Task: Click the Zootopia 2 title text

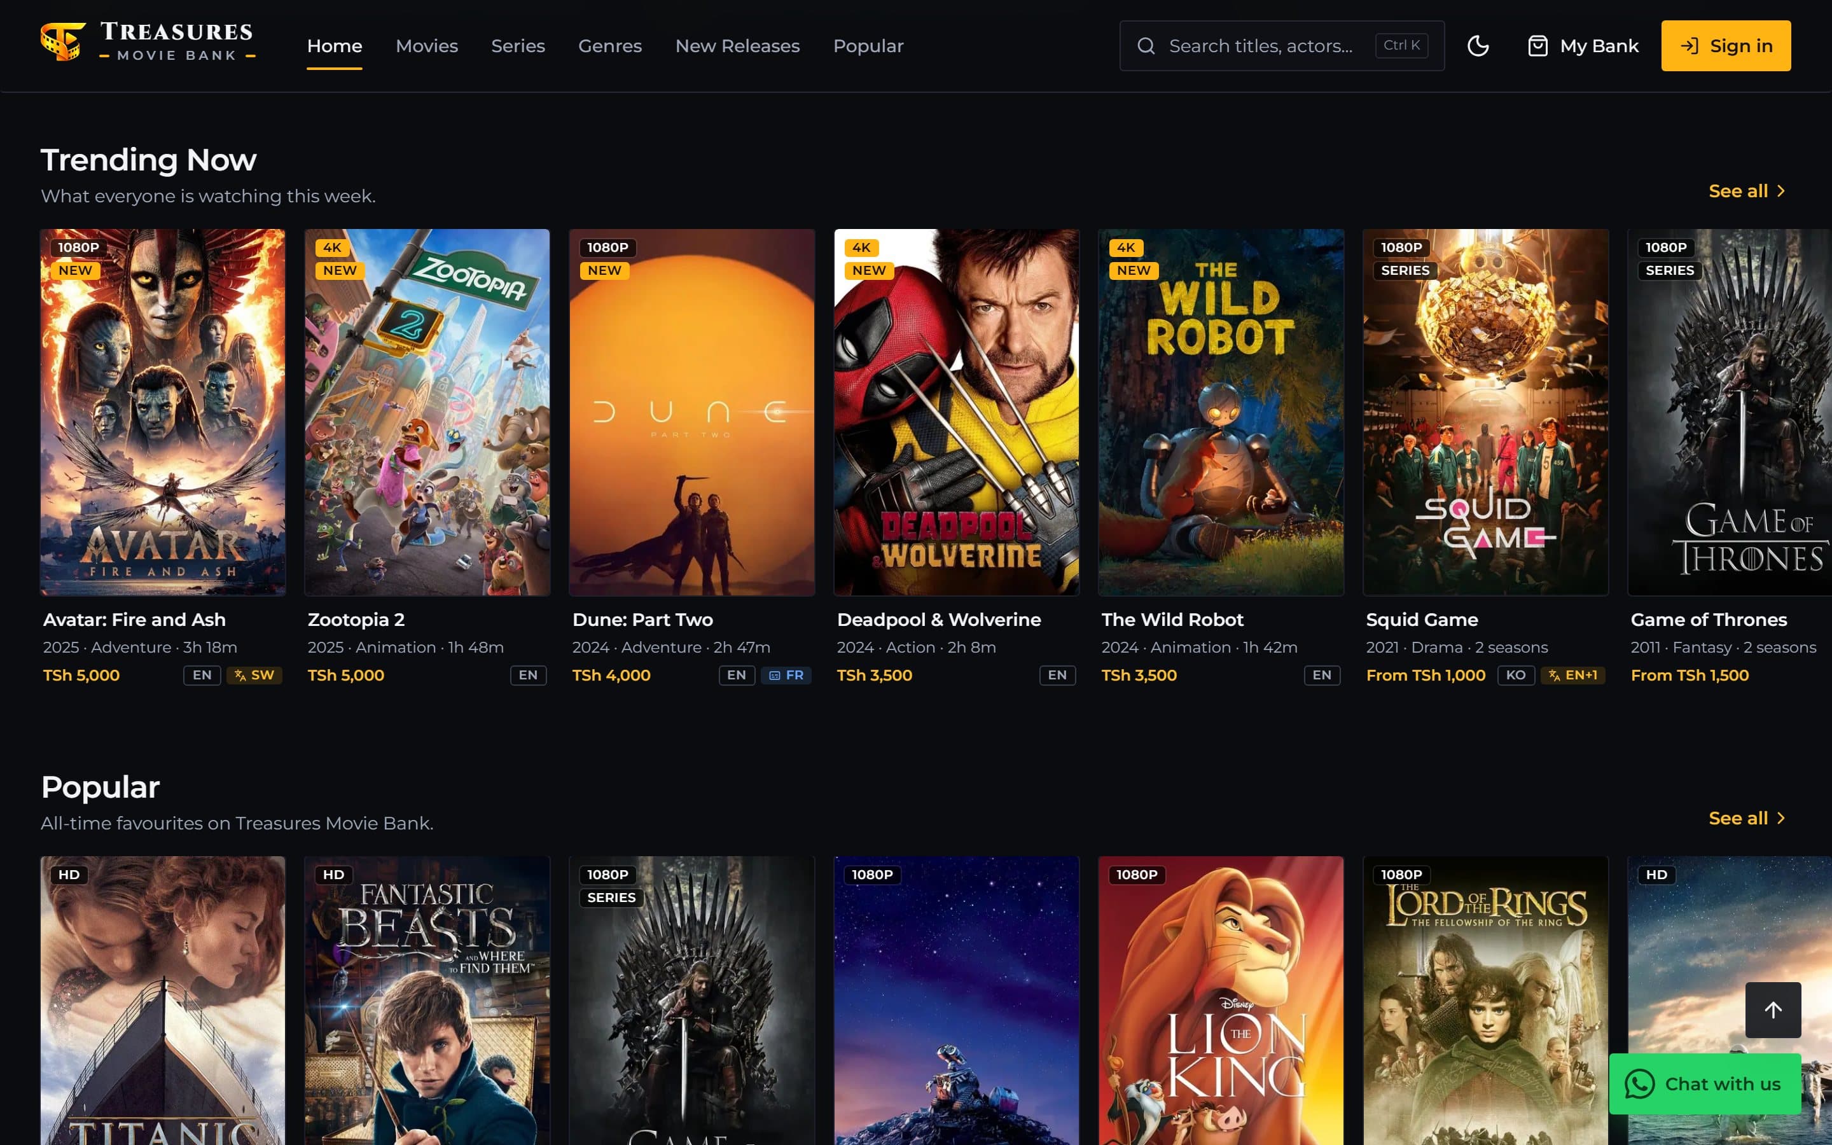Action: [x=356, y=620]
